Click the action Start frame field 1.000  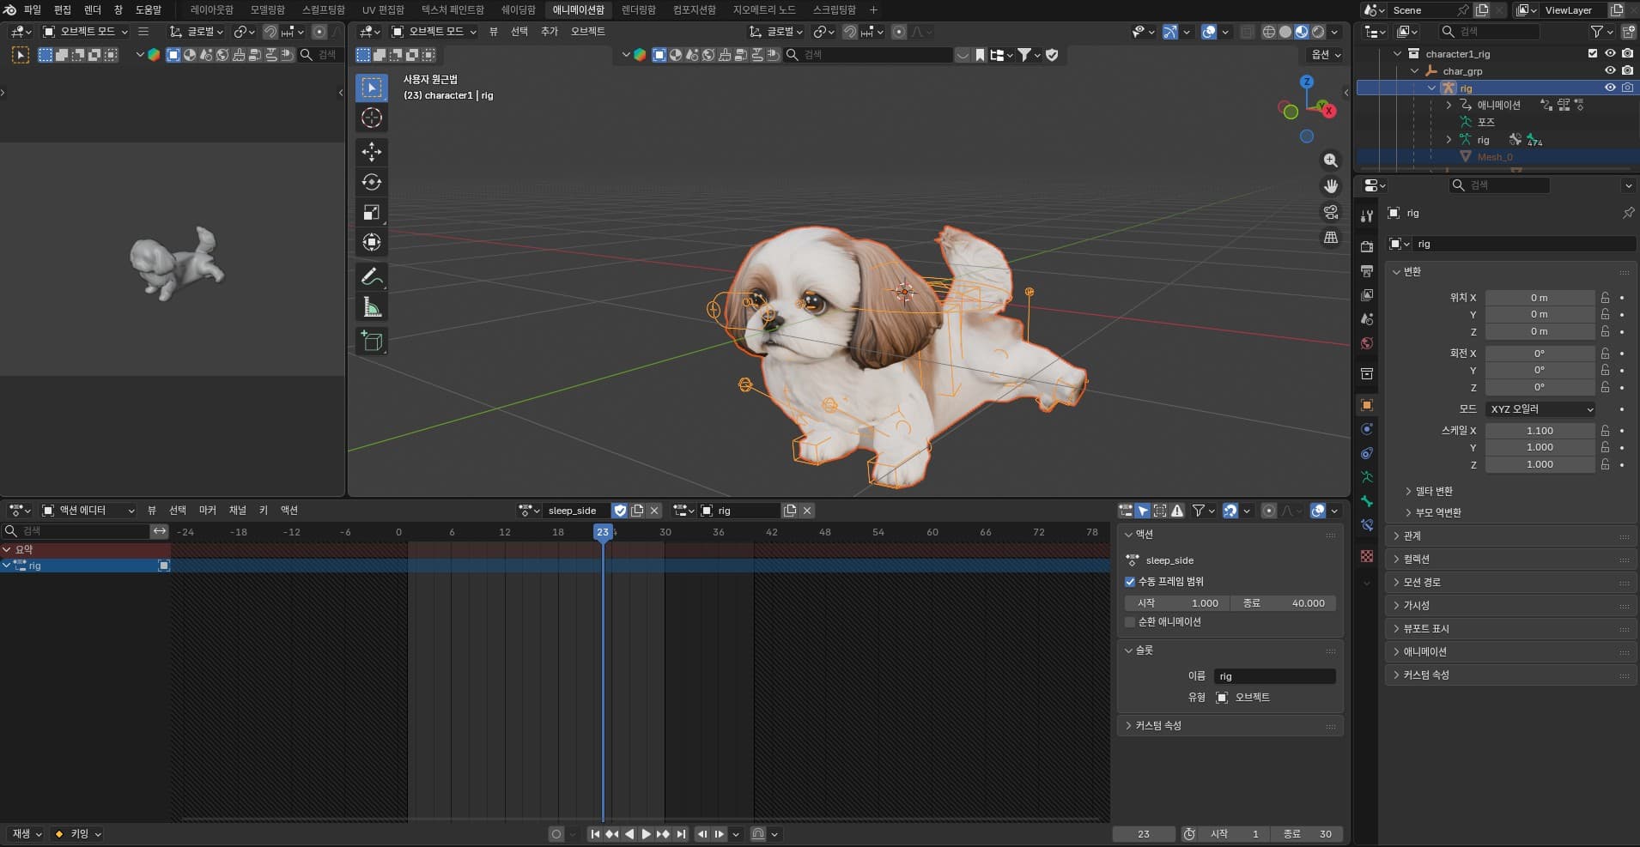[1177, 604]
